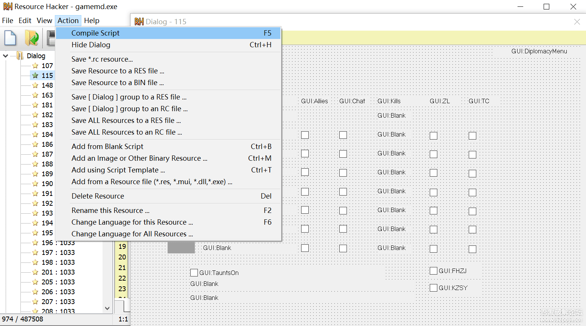Click the star icon beside 201 : 1033
586x326 pixels.
[x=35, y=272]
